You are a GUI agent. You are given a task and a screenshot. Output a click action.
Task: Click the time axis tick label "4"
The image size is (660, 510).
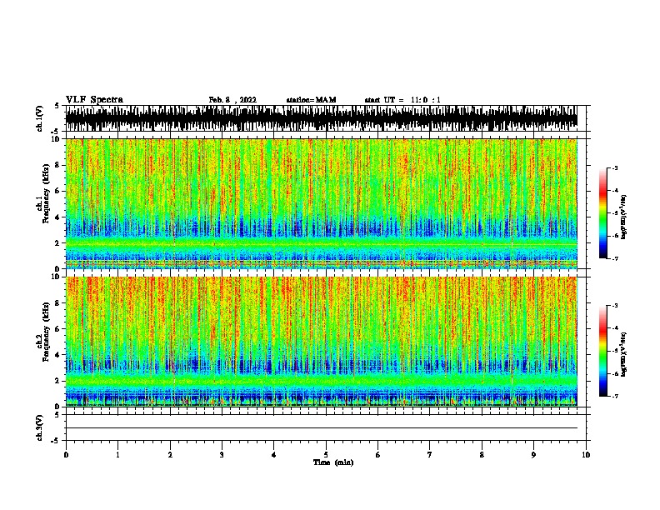point(274,455)
